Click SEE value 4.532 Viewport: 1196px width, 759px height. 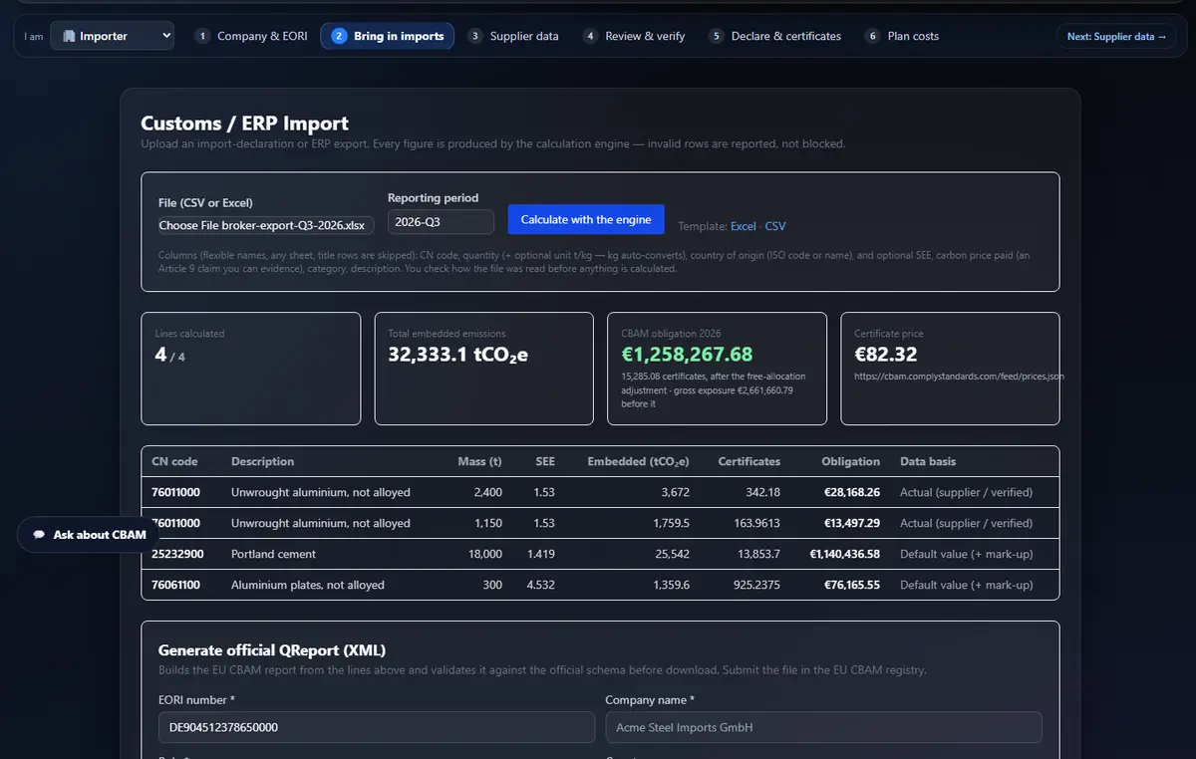(541, 585)
